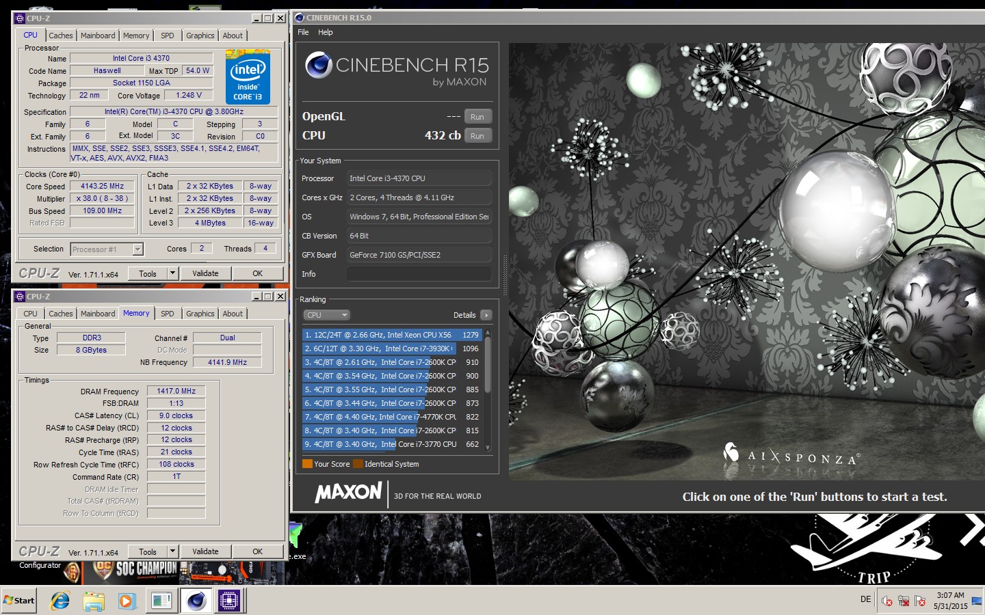Click the Details arrow button in Ranking
The height and width of the screenshot is (615, 985).
[x=486, y=315]
